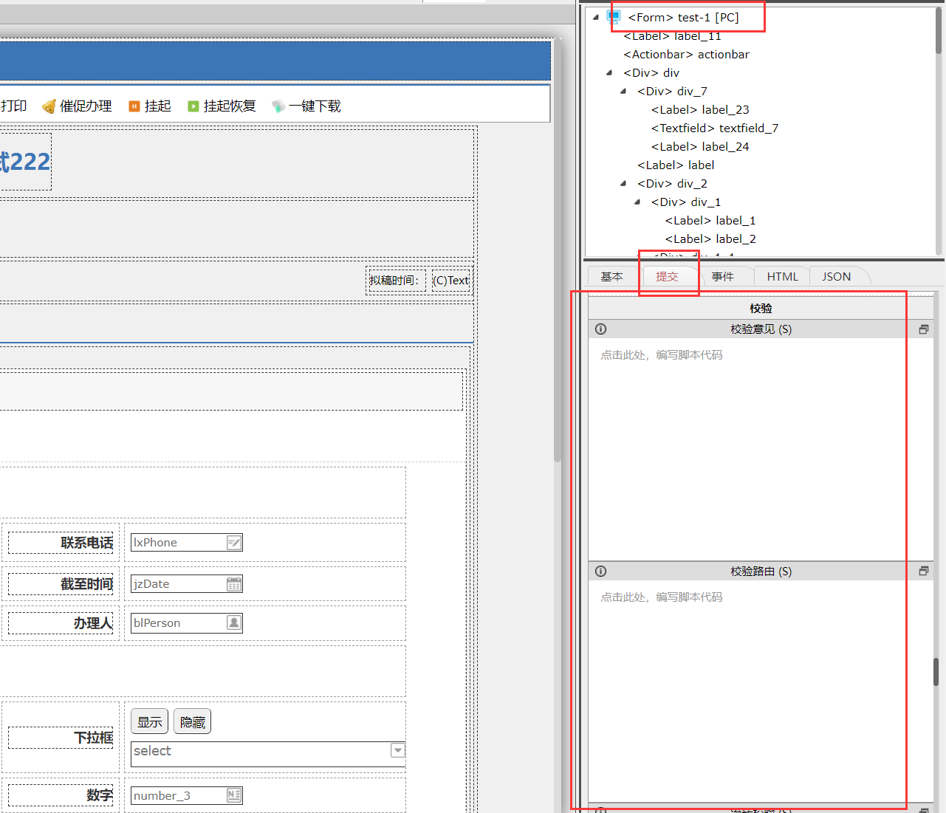Viewport: 946px width, 813px height.
Task: Switch to the 事件 tab
Action: (723, 276)
